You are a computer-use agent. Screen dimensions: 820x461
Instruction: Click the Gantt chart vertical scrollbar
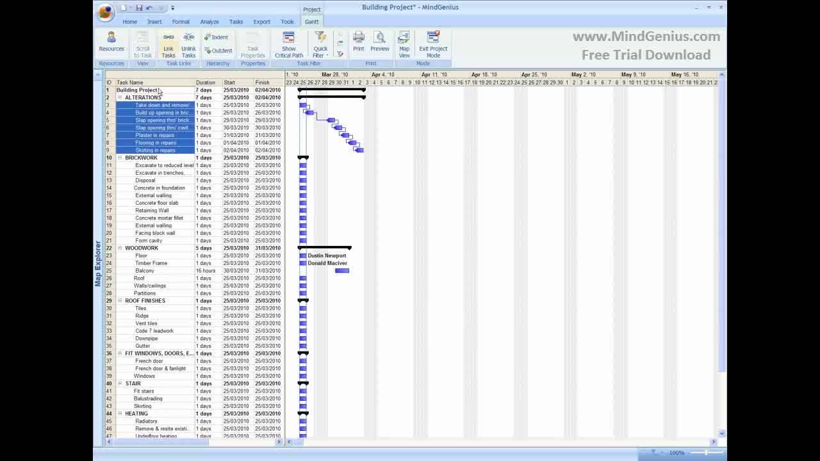[x=722, y=224]
